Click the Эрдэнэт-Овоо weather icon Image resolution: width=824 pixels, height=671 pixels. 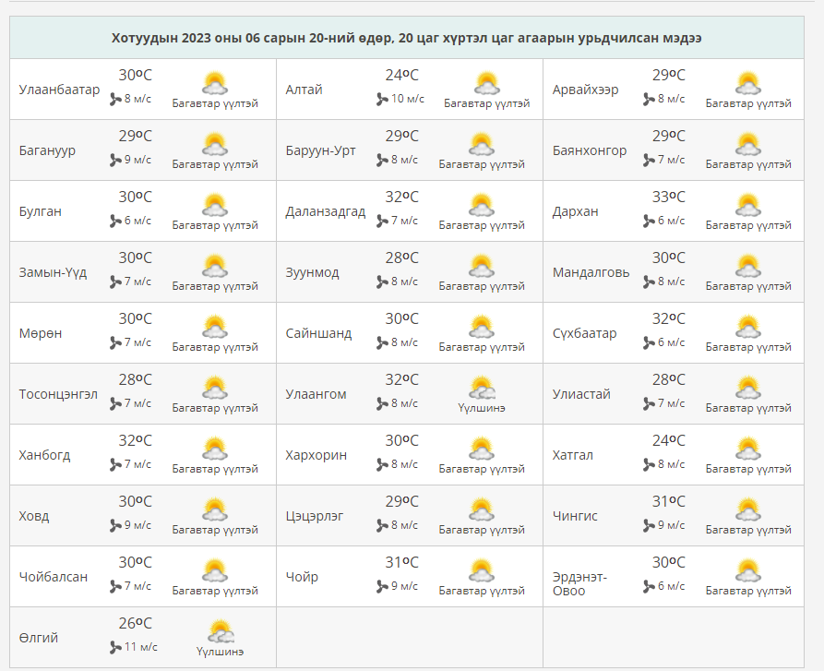coord(747,570)
